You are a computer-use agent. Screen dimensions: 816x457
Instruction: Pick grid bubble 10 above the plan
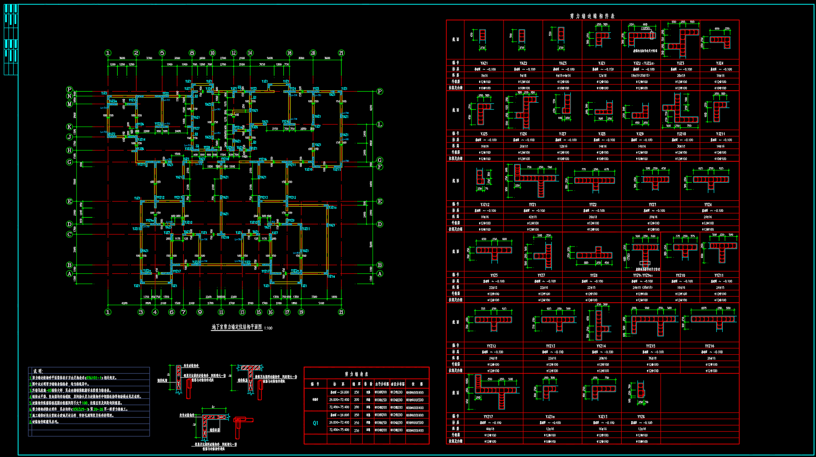(x=212, y=53)
